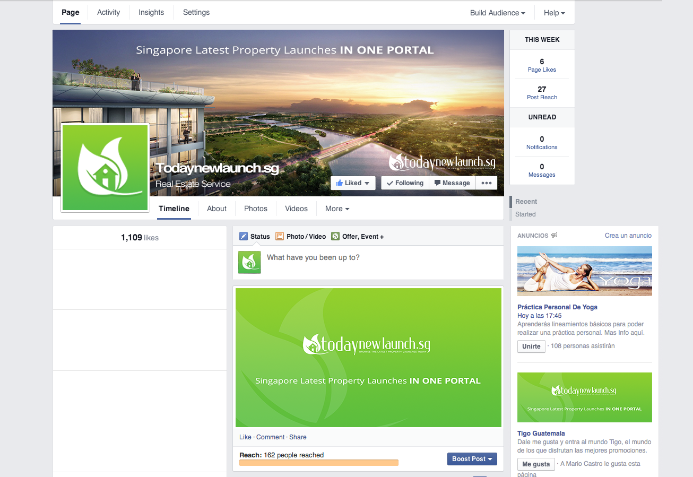
Task: Open the Tigo Guatemala ad image
Action: tap(585, 397)
